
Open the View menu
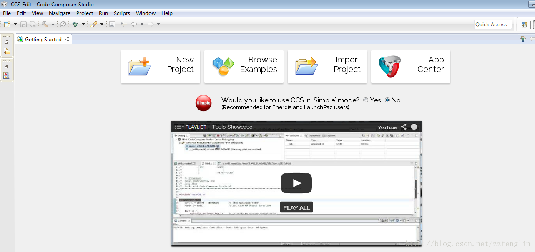click(x=37, y=13)
